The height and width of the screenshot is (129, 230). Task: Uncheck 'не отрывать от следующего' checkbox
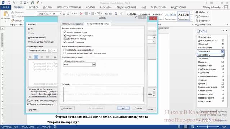[x=65, y=35]
